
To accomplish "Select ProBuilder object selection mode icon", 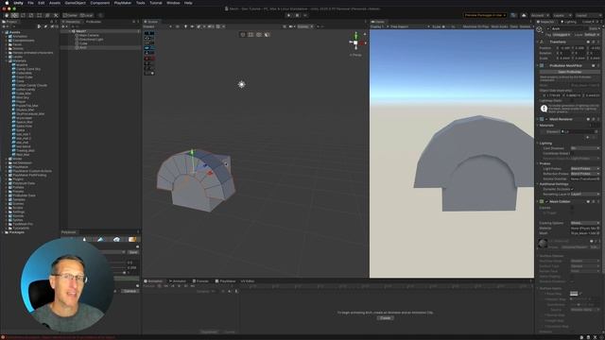I will tap(243, 35).
